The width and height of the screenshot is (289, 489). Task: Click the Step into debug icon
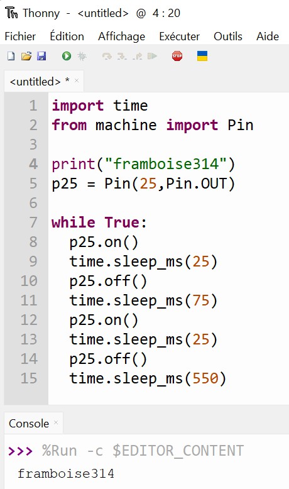click(122, 56)
